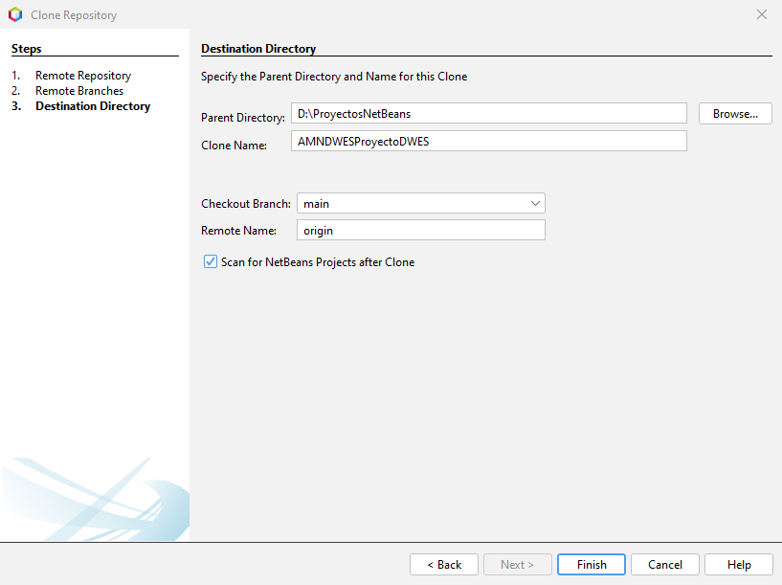This screenshot has height=585, width=782.
Task: Click the Remote Name label
Action: 238,231
